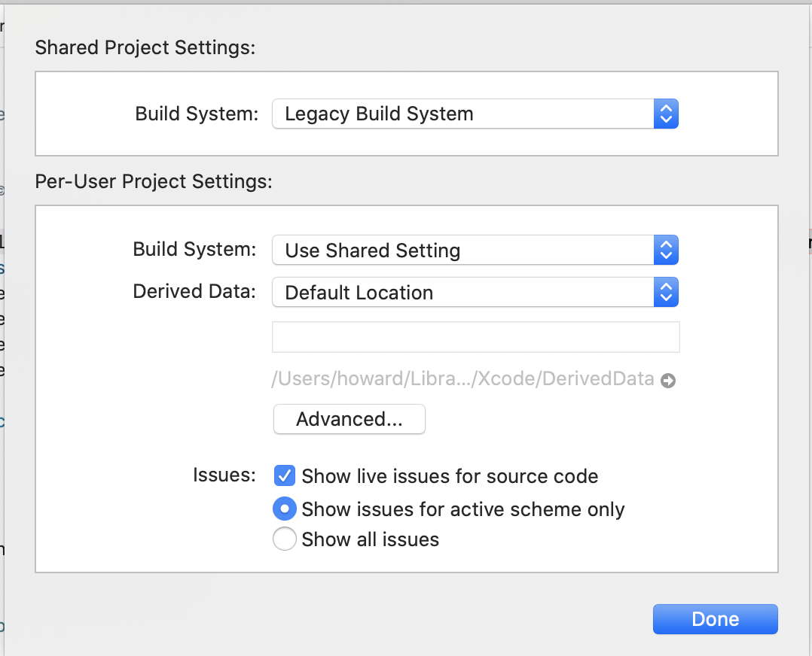Select Show issues for active scheme only

[284, 509]
